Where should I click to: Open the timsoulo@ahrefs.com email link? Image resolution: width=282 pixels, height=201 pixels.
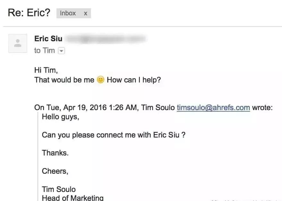coord(213,108)
